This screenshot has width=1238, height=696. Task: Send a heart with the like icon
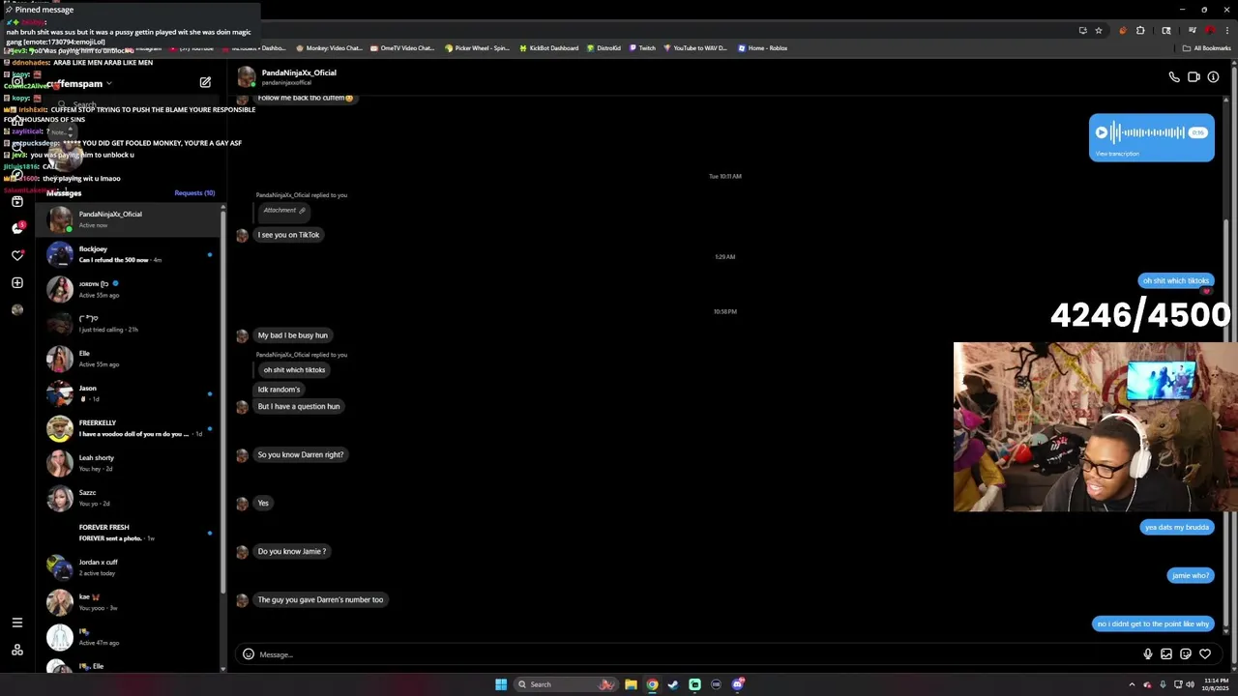[x=1205, y=654]
